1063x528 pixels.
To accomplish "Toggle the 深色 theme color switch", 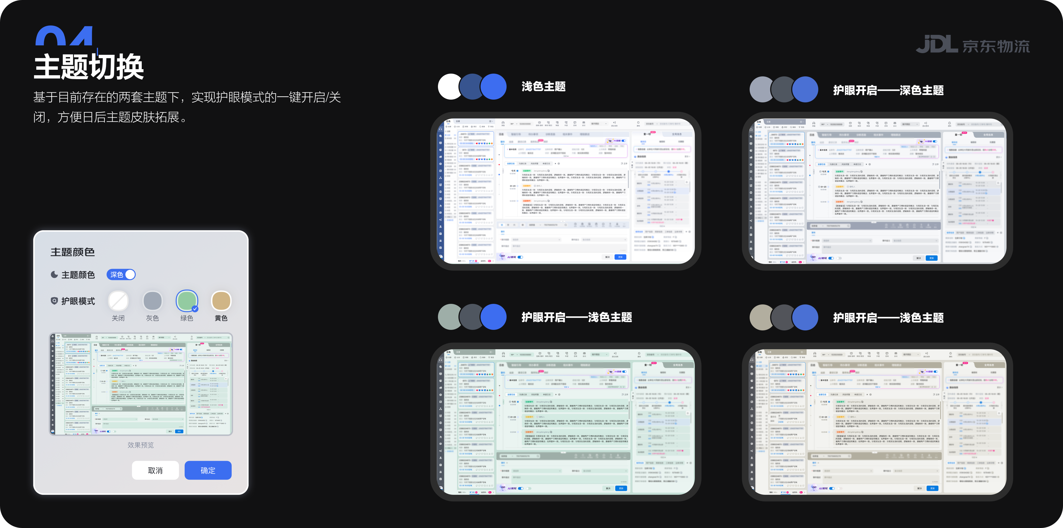I will [x=121, y=275].
